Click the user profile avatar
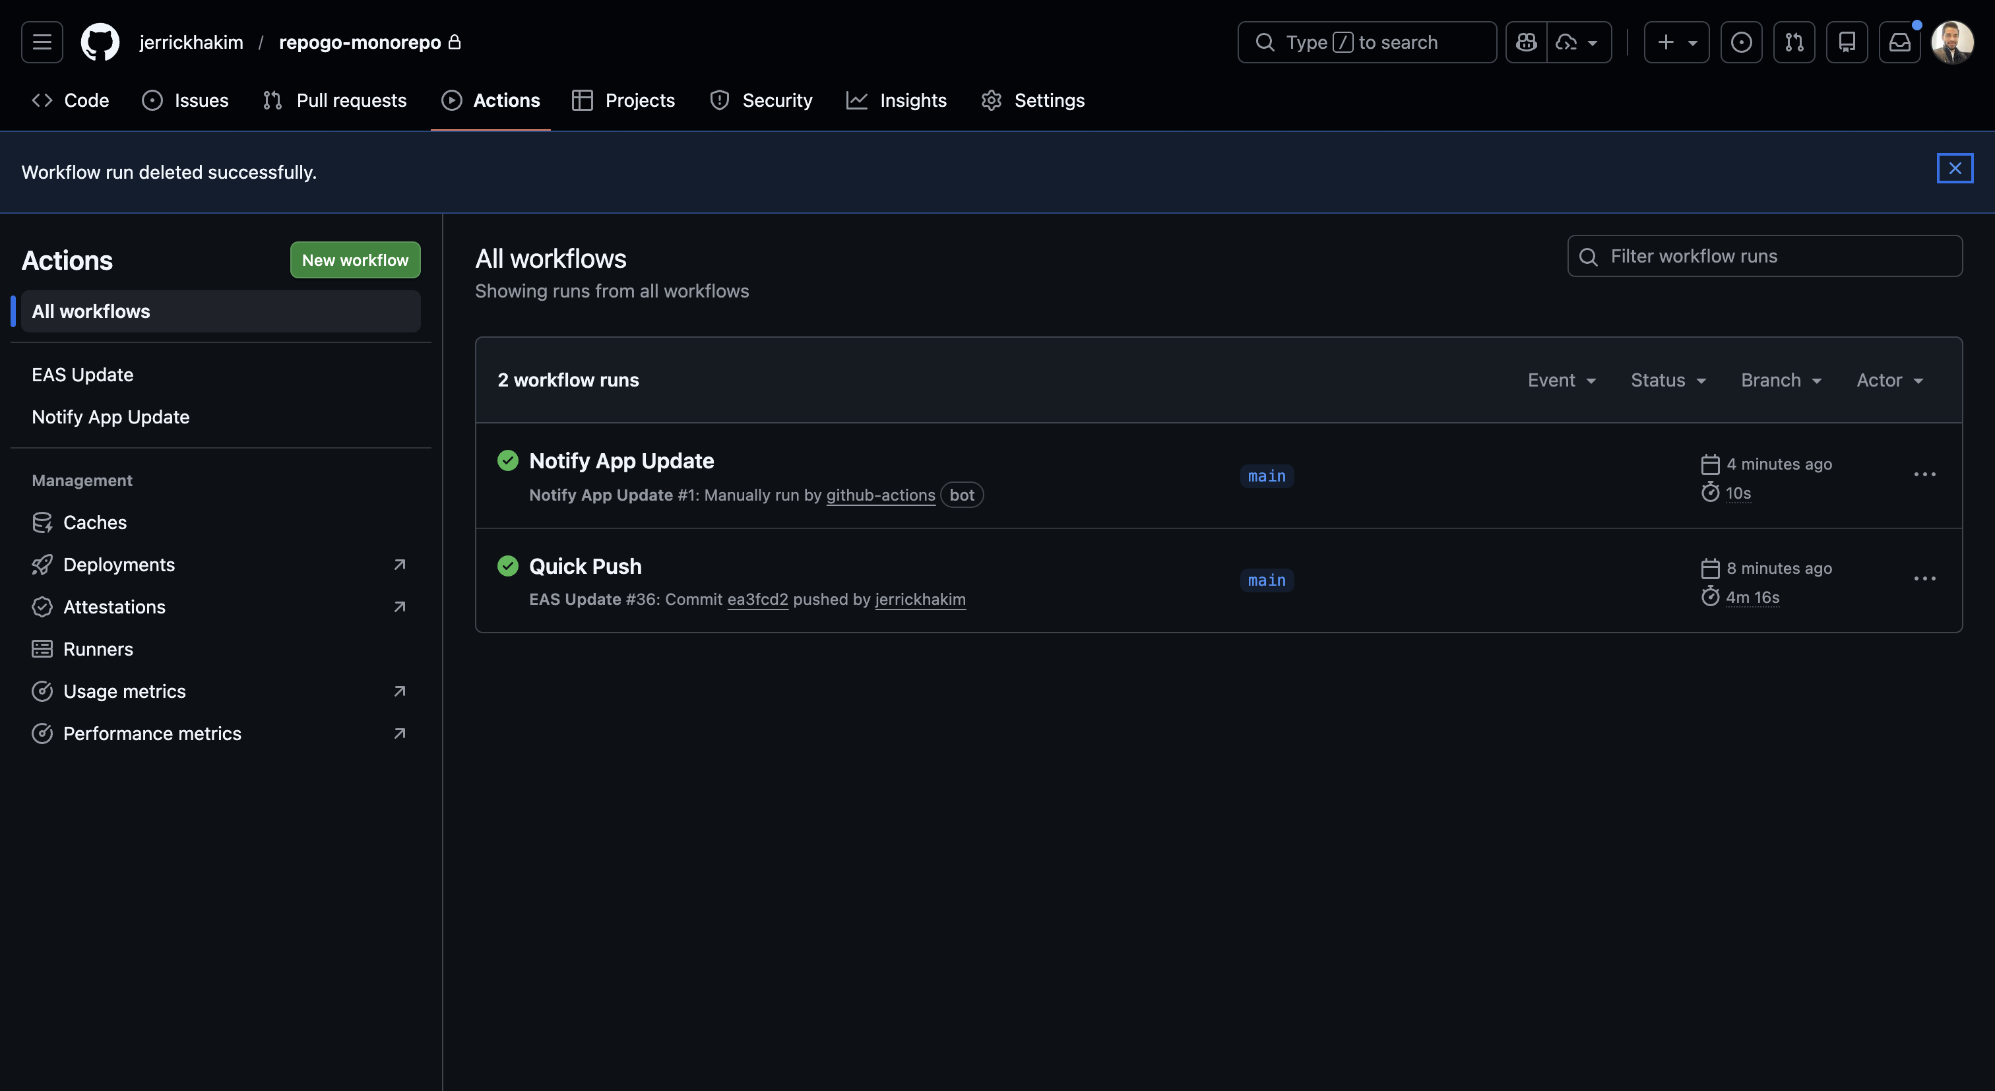This screenshot has height=1091, width=1995. pyautogui.click(x=1951, y=42)
